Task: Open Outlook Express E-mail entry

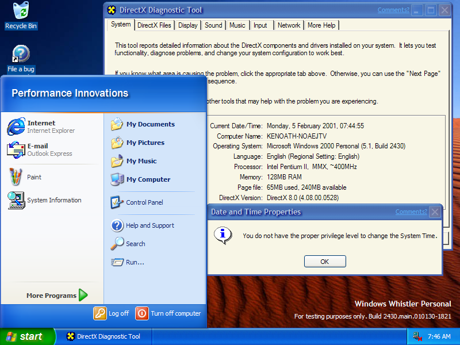Action: click(40, 149)
